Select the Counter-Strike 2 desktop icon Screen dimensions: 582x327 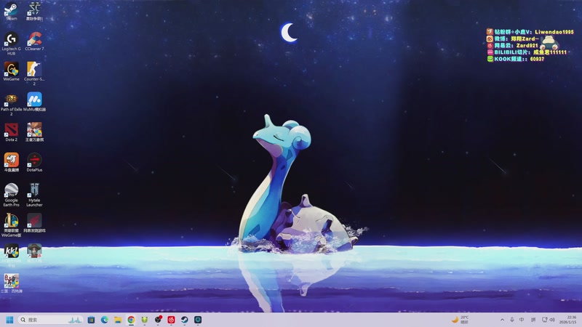[34, 73]
